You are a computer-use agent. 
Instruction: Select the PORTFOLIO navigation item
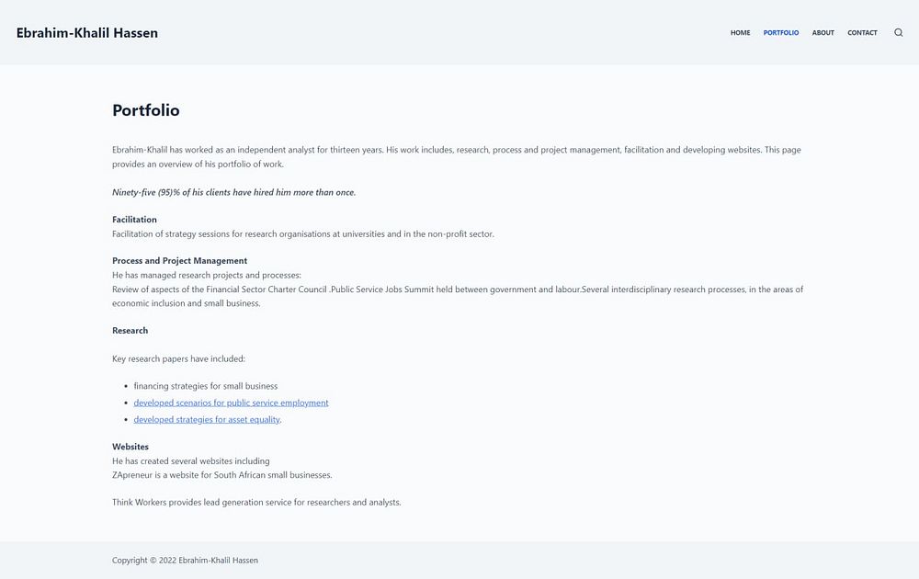781,33
